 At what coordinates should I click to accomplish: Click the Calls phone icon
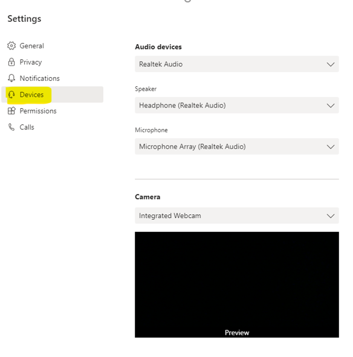click(11, 127)
